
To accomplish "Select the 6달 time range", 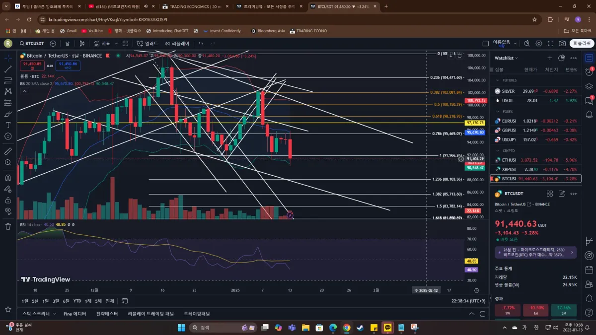I will 66,301.
